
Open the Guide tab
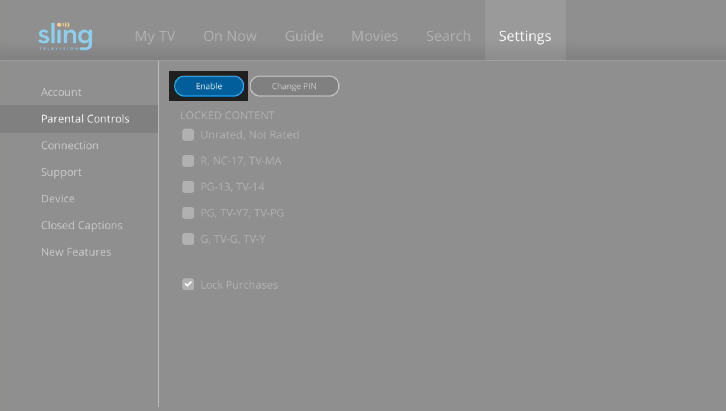click(304, 36)
